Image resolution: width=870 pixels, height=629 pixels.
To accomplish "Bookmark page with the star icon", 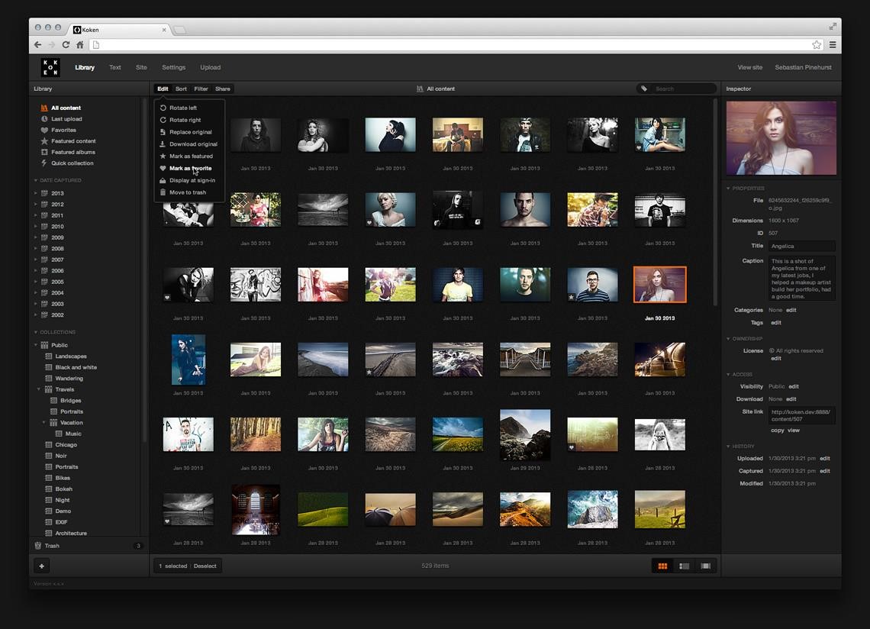I will tap(817, 45).
